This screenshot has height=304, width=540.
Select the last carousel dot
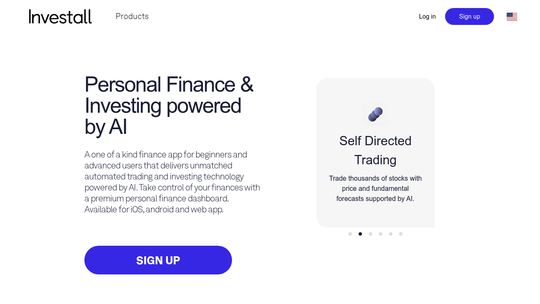(x=400, y=233)
